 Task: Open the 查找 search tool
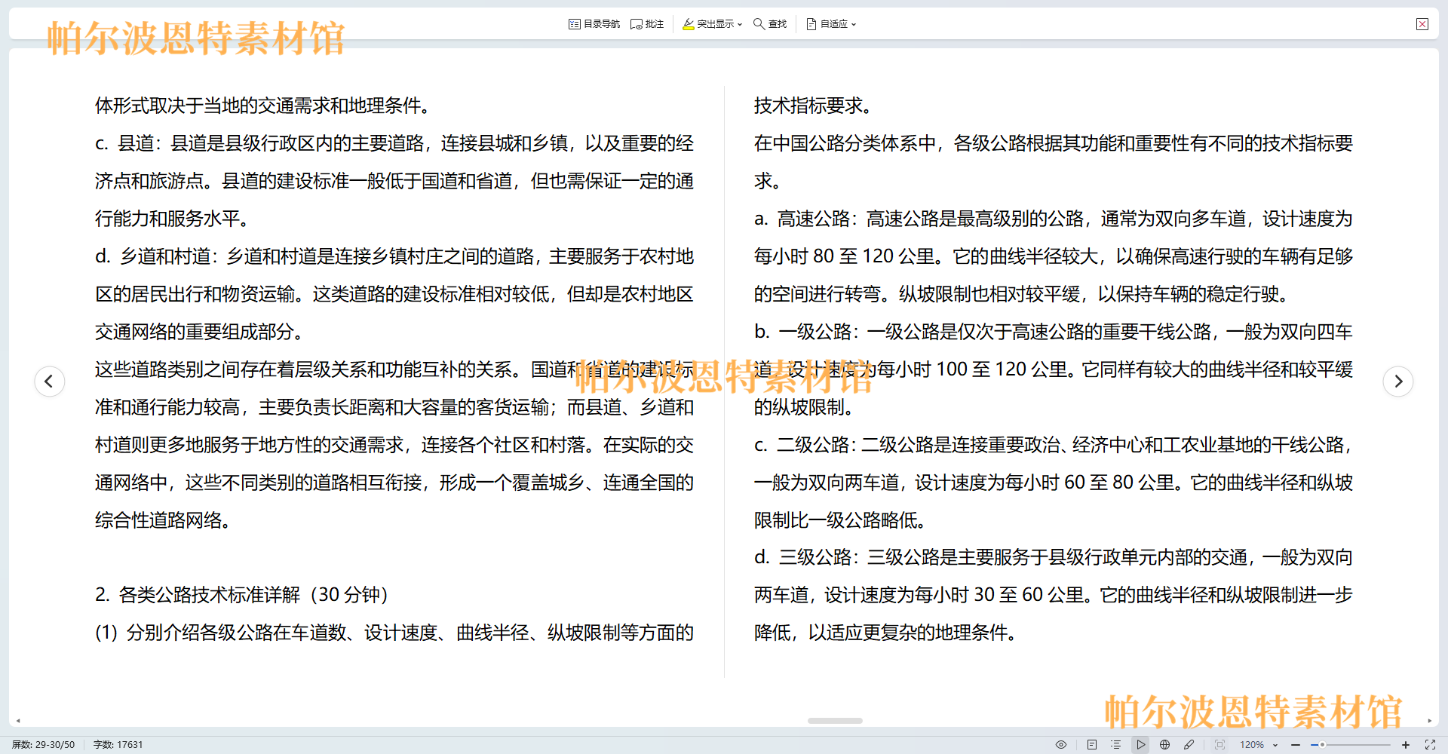[x=770, y=24]
